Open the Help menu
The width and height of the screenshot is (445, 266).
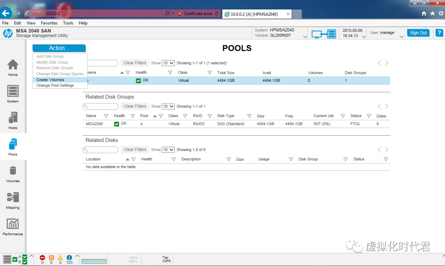(83, 23)
